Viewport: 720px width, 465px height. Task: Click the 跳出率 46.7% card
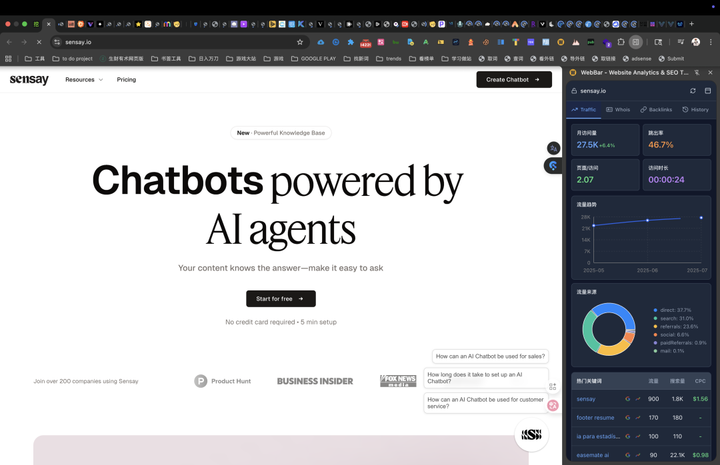(677, 140)
